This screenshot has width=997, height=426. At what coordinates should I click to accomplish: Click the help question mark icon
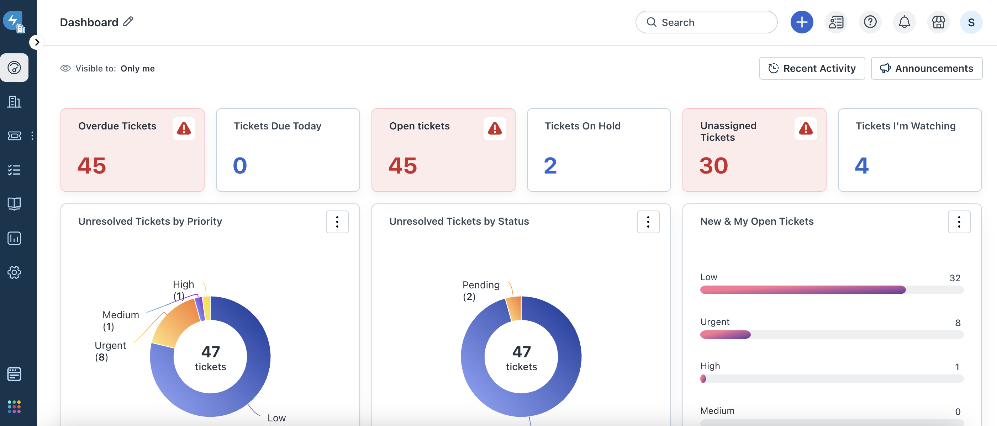click(870, 22)
